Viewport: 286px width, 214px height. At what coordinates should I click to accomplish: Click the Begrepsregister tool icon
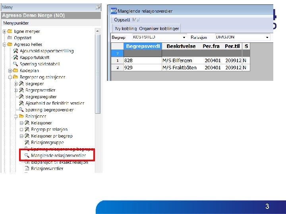coord(21,96)
